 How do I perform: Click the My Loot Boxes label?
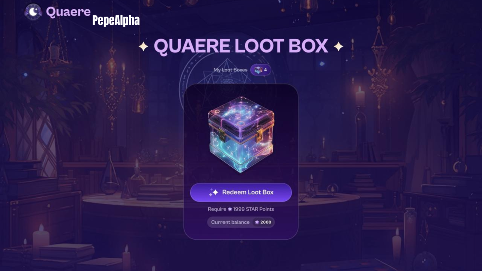[x=230, y=70]
